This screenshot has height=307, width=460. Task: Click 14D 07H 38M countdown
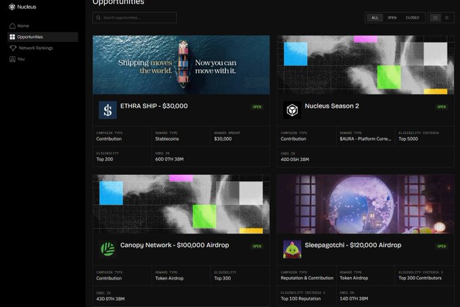tap(354, 298)
